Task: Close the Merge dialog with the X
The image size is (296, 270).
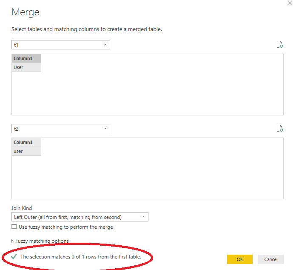Action: 289,3
